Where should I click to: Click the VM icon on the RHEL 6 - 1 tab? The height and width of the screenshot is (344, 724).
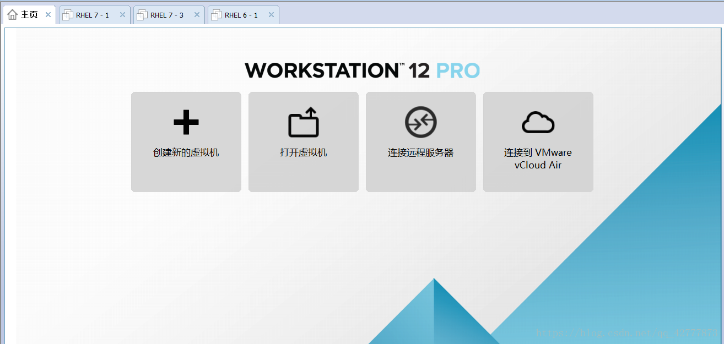click(217, 15)
